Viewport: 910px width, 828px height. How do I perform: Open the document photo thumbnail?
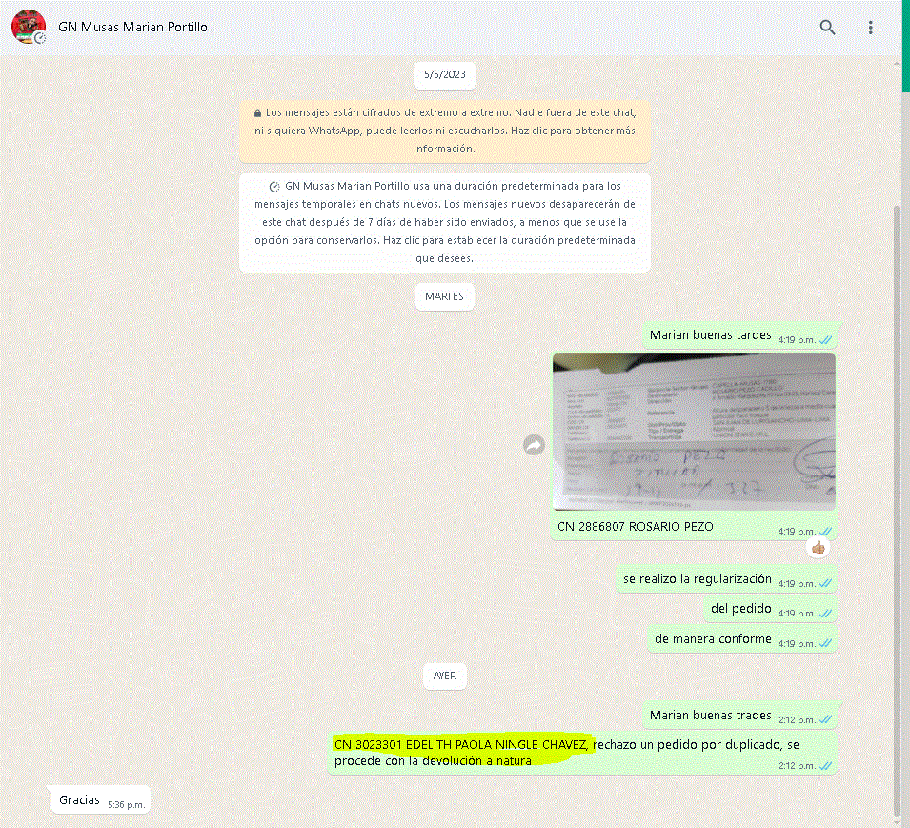click(x=694, y=432)
